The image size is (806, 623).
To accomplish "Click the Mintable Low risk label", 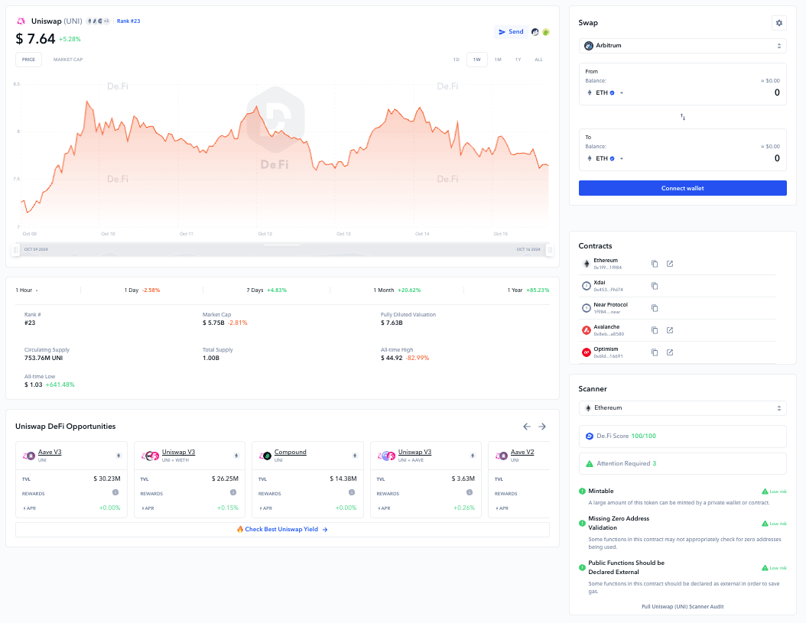I will pos(774,492).
